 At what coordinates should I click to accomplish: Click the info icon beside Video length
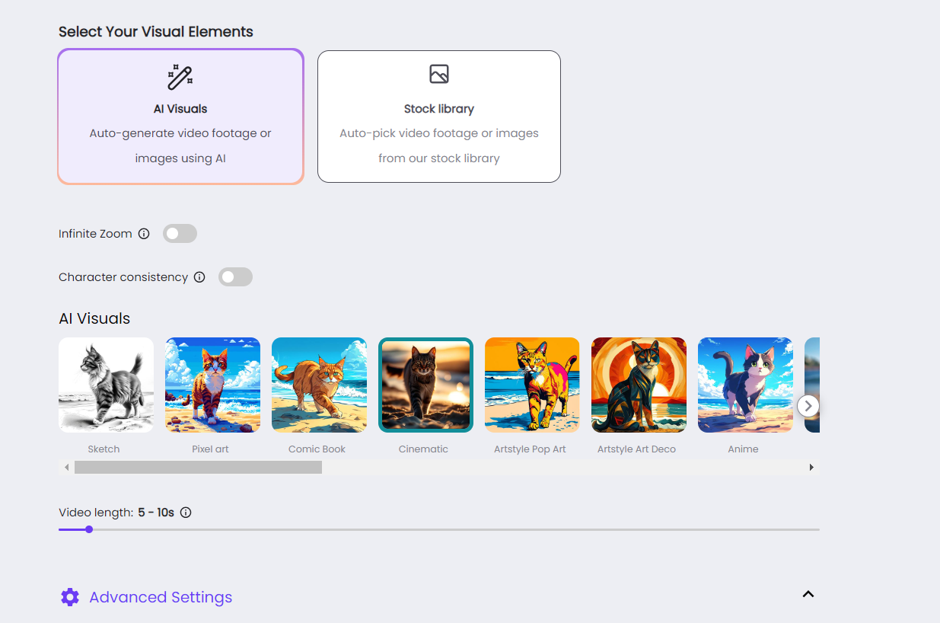pos(186,513)
